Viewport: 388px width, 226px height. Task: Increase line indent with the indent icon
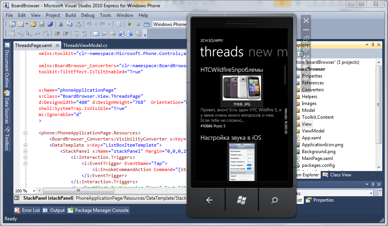65,34
